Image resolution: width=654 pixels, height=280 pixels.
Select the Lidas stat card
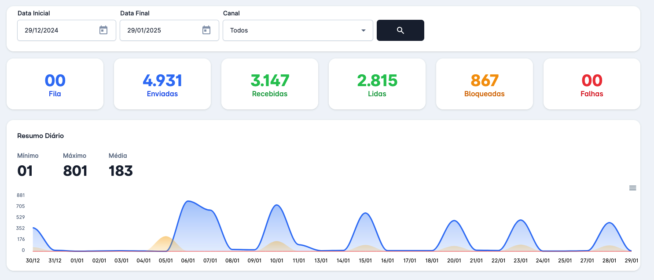click(377, 84)
